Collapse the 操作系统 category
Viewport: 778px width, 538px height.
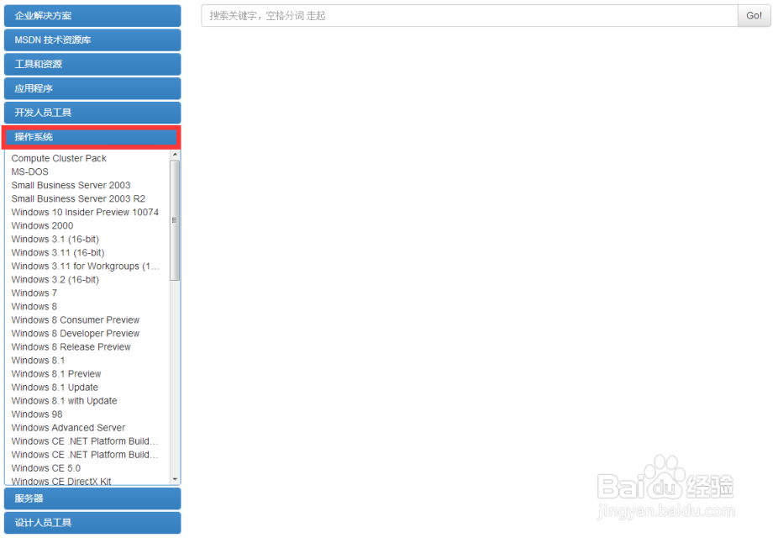click(92, 137)
